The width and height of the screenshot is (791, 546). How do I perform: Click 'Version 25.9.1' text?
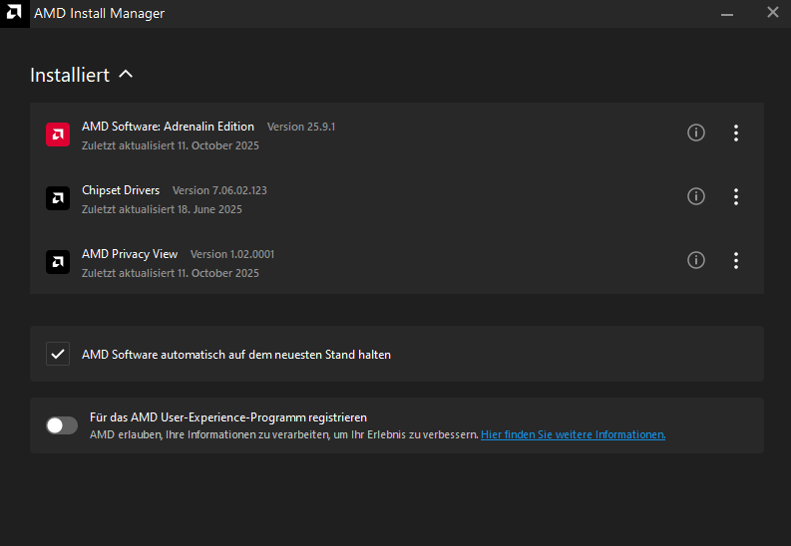301,127
